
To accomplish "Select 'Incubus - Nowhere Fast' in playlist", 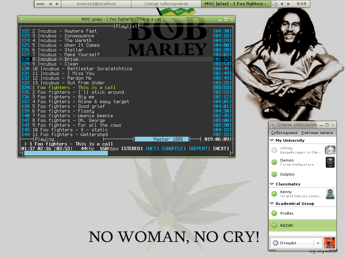I will pos(127,31).
